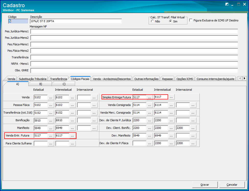The height and width of the screenshot is (191, 249).
Task: Open lookup for Simples Entrega Futura Interestadual
Action: tap(171, 97)
